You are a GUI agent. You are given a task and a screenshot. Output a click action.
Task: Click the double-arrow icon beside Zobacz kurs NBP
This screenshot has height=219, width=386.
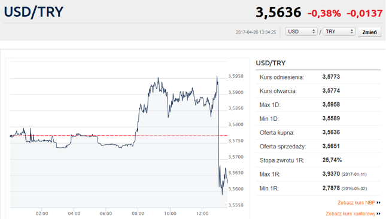(379, 202)
